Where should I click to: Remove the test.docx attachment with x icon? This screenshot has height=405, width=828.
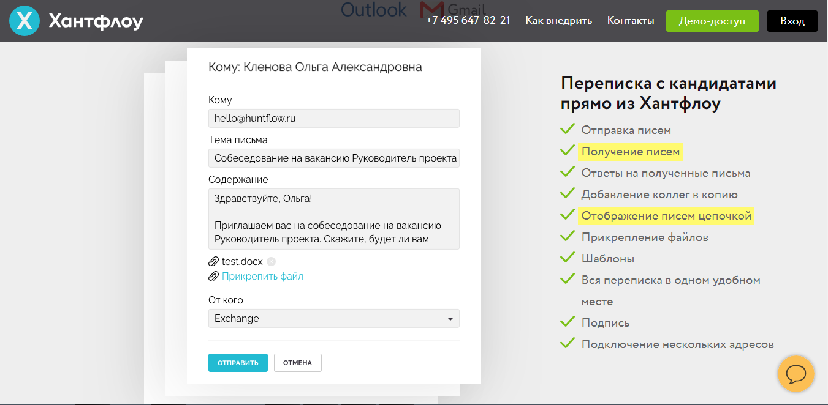click(272, 262)
